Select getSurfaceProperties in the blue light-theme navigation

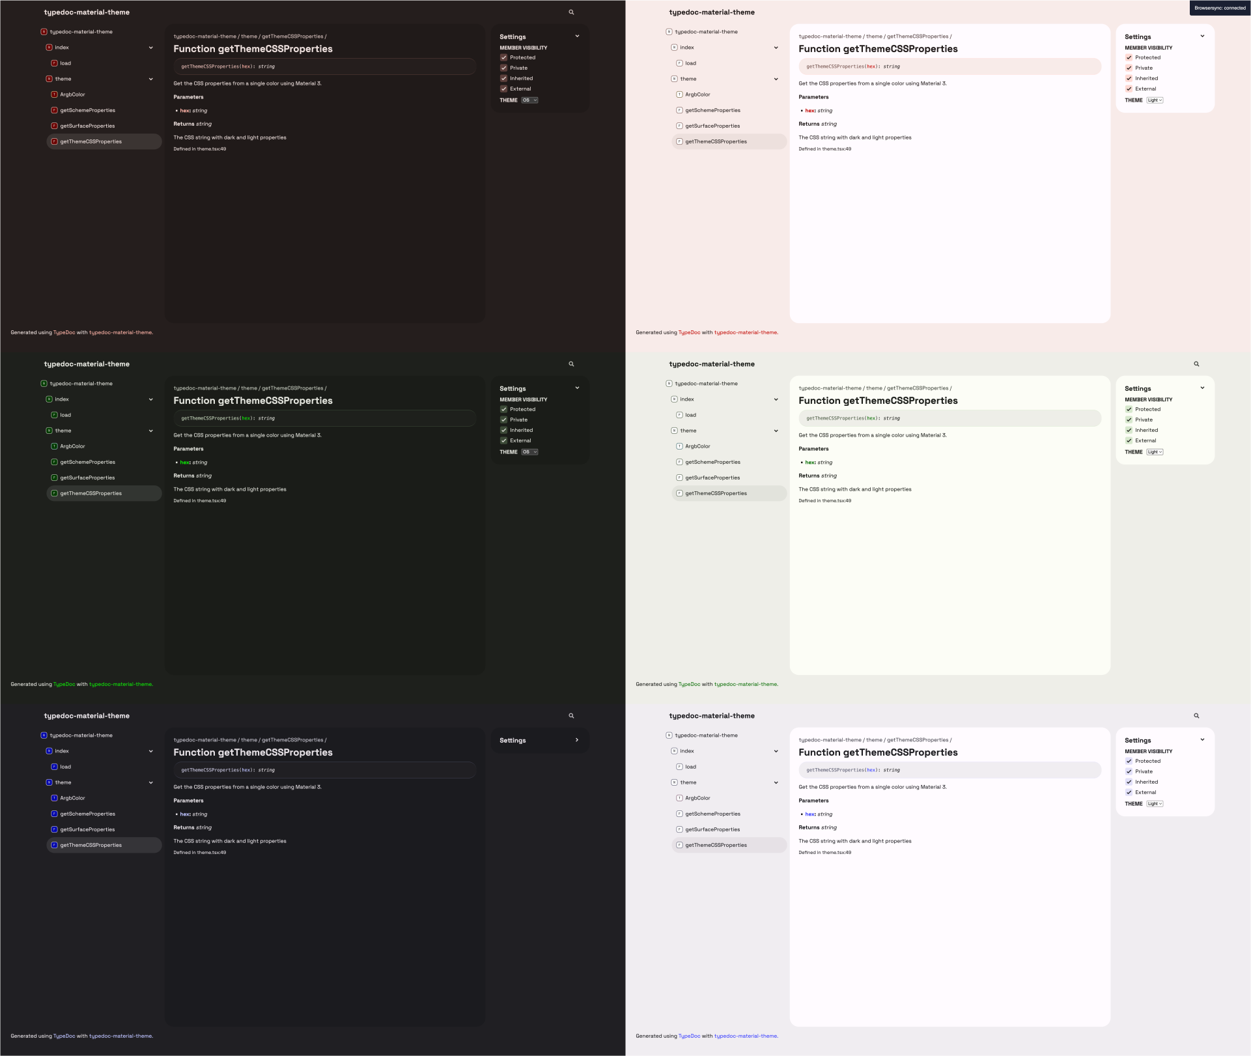pyautogui.click(x=712, y=829)
